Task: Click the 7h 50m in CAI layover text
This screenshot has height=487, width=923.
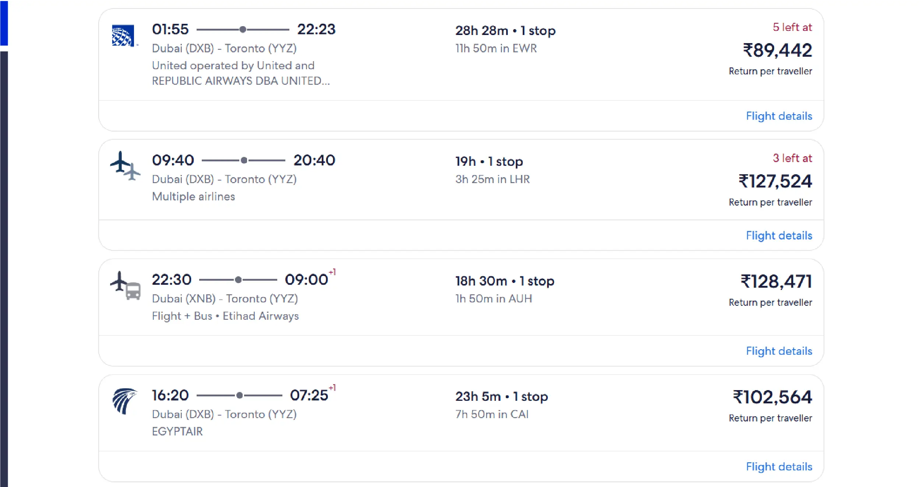Action: tap(492, 414)
